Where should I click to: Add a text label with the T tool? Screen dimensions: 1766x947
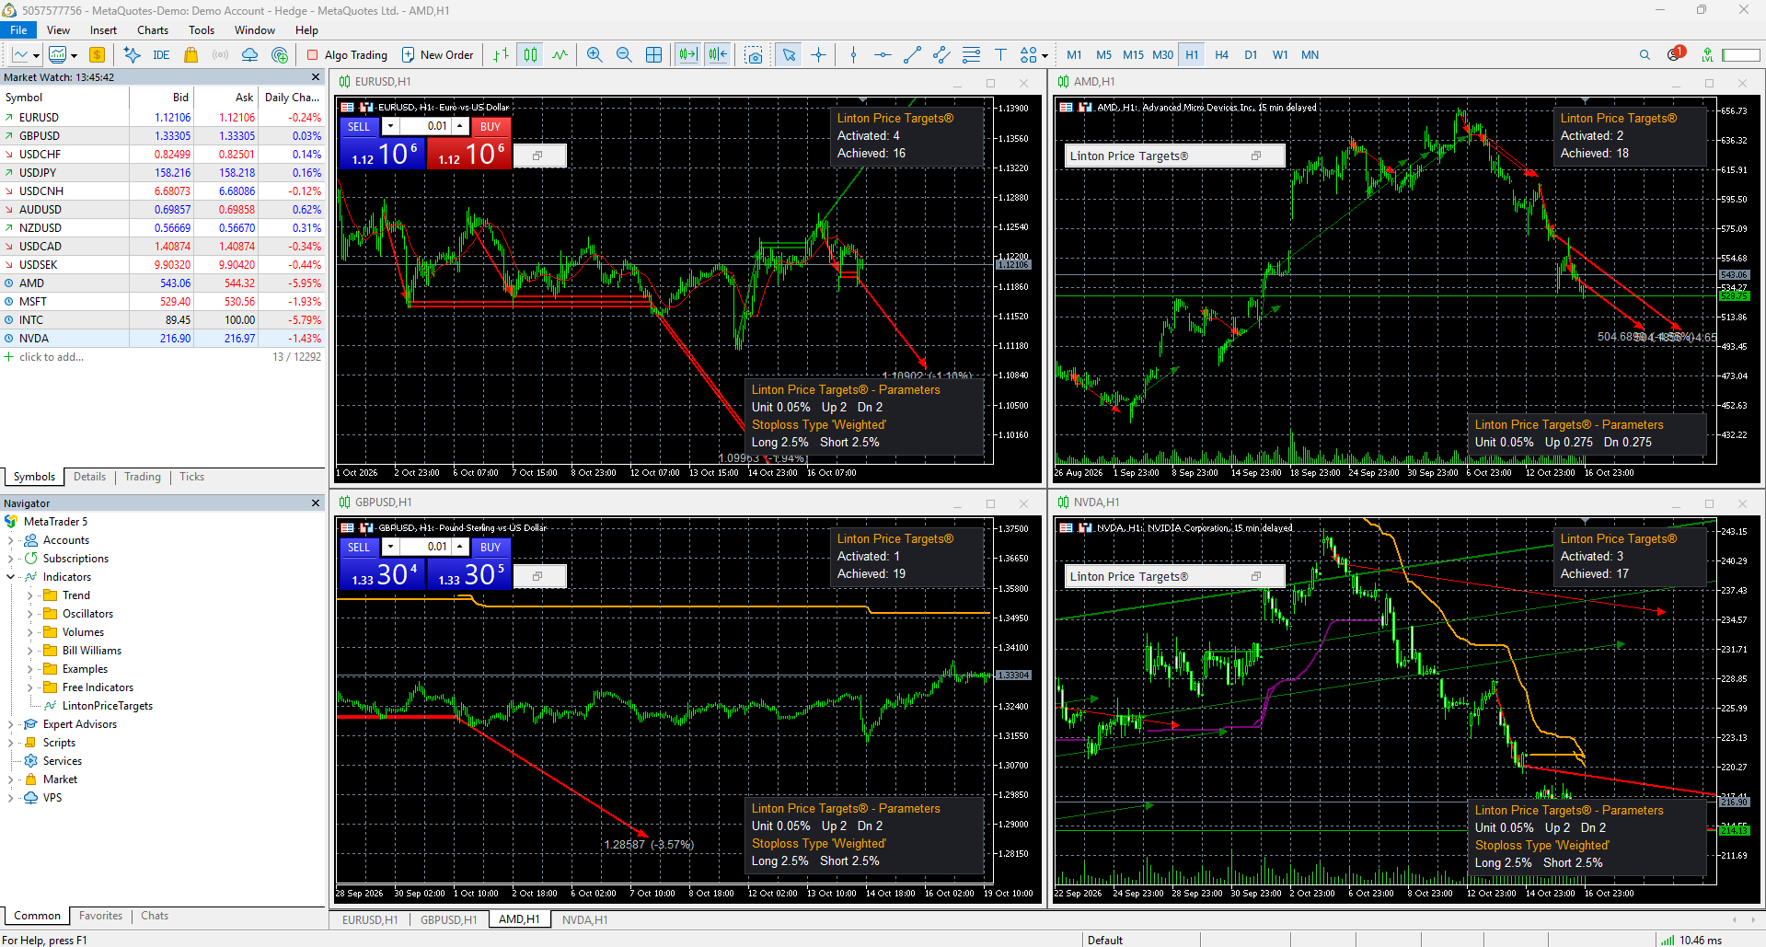[1000, 55]
